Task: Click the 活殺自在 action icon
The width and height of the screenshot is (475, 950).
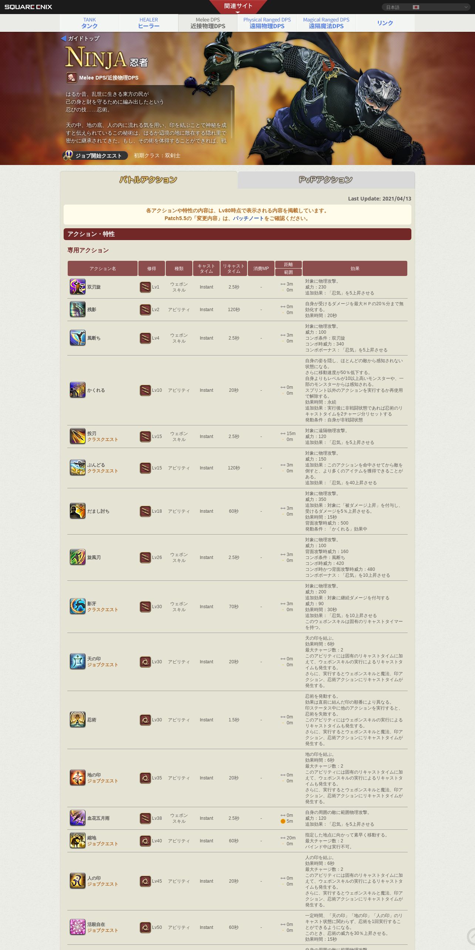Action: pyautogui.click(x=78, y=927)
